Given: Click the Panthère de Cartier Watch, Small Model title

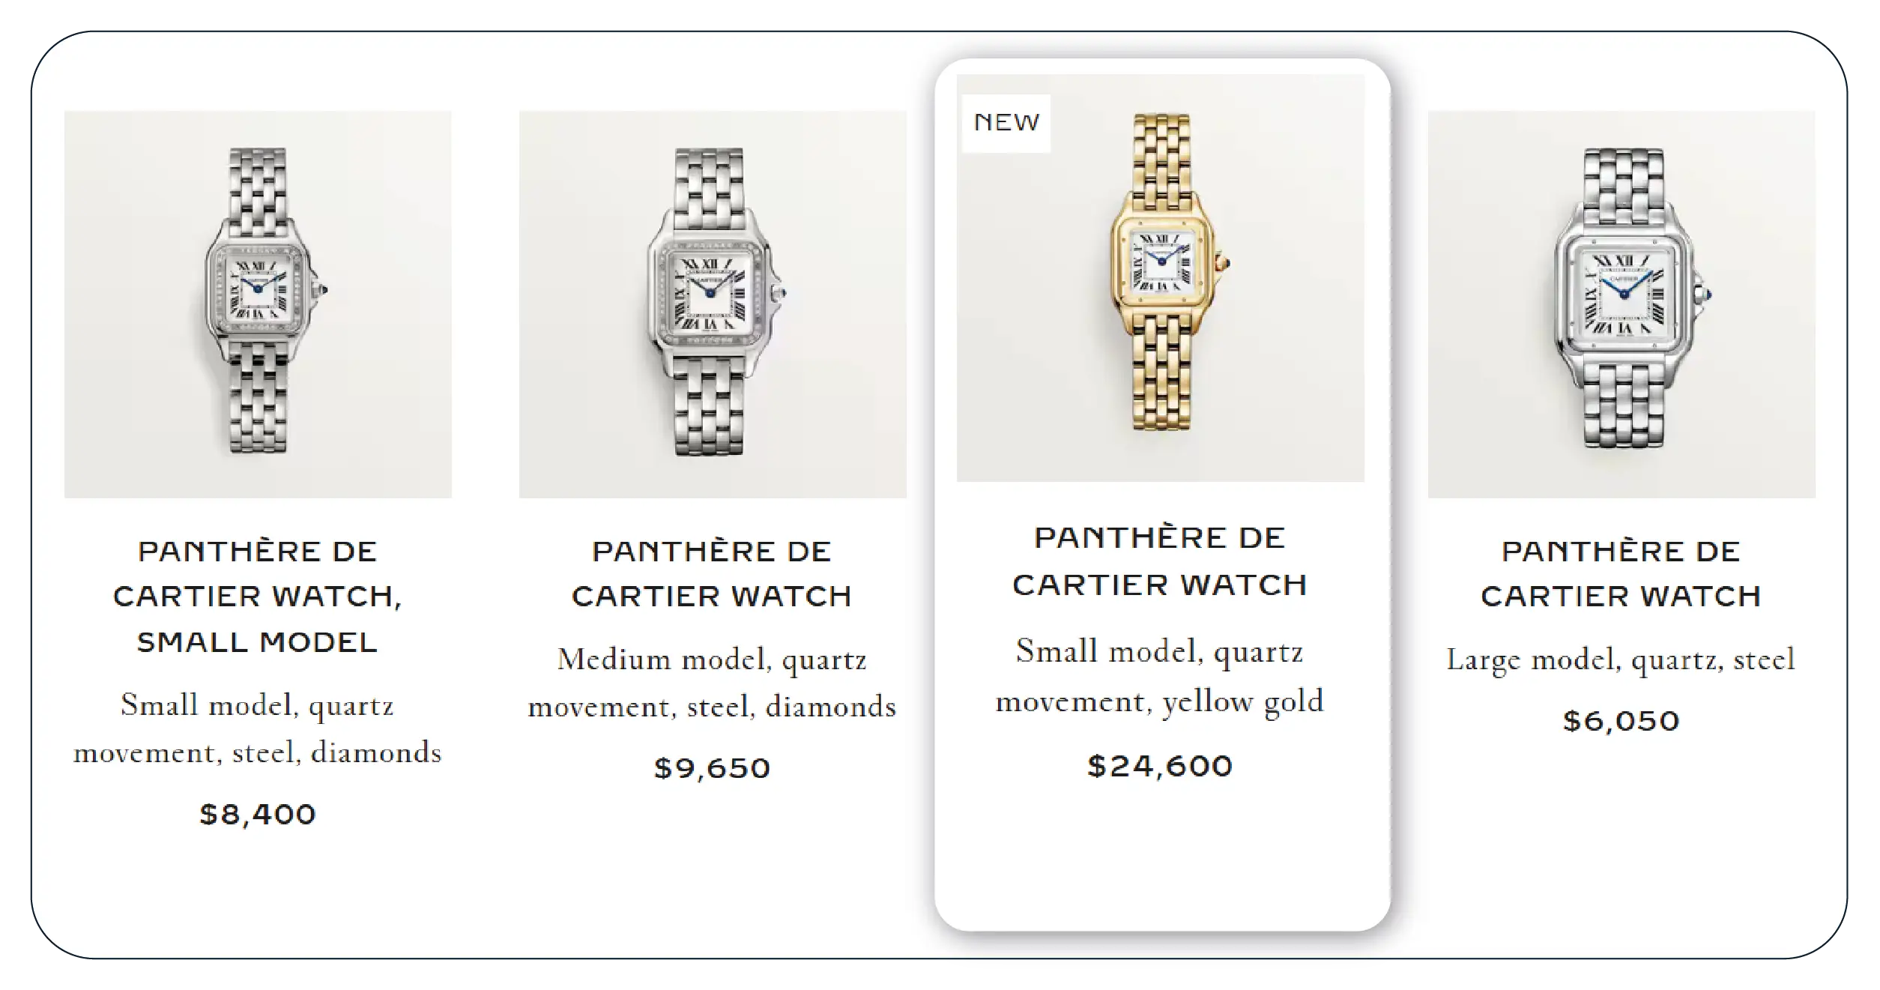Looking at the screenshot, I should pyautogui.click(x=258, y=597).
